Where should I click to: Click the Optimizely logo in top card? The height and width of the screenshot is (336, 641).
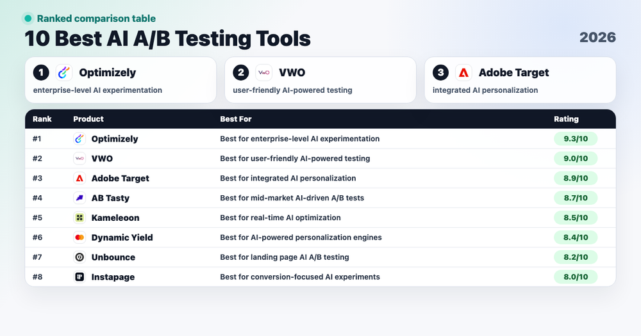(64, 73)
